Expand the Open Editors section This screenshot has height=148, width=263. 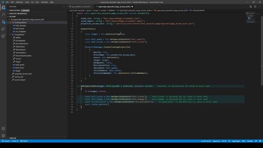[8, 10]
